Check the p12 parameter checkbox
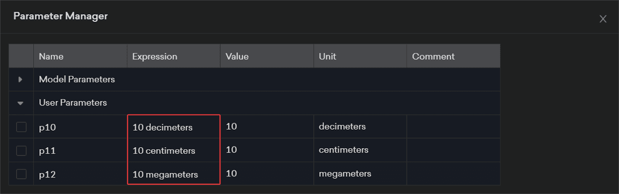The image size is (619, 194). point(21,174)
